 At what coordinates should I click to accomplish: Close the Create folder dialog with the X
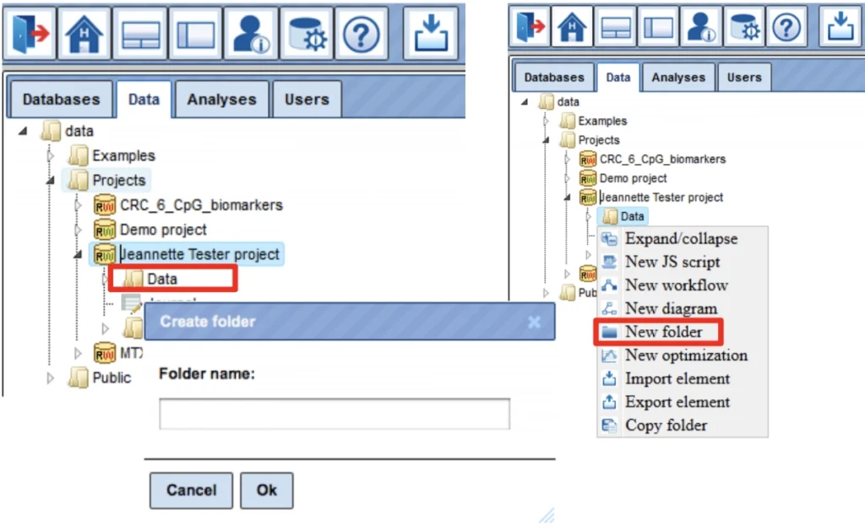(533, 322)
